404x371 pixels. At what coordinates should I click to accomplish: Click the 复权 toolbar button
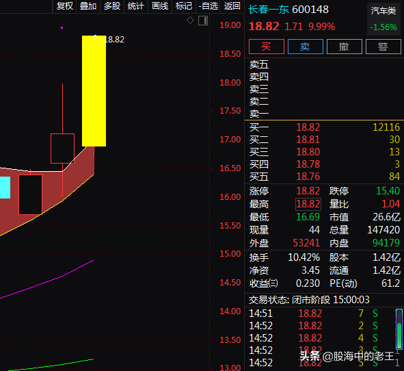64,6
